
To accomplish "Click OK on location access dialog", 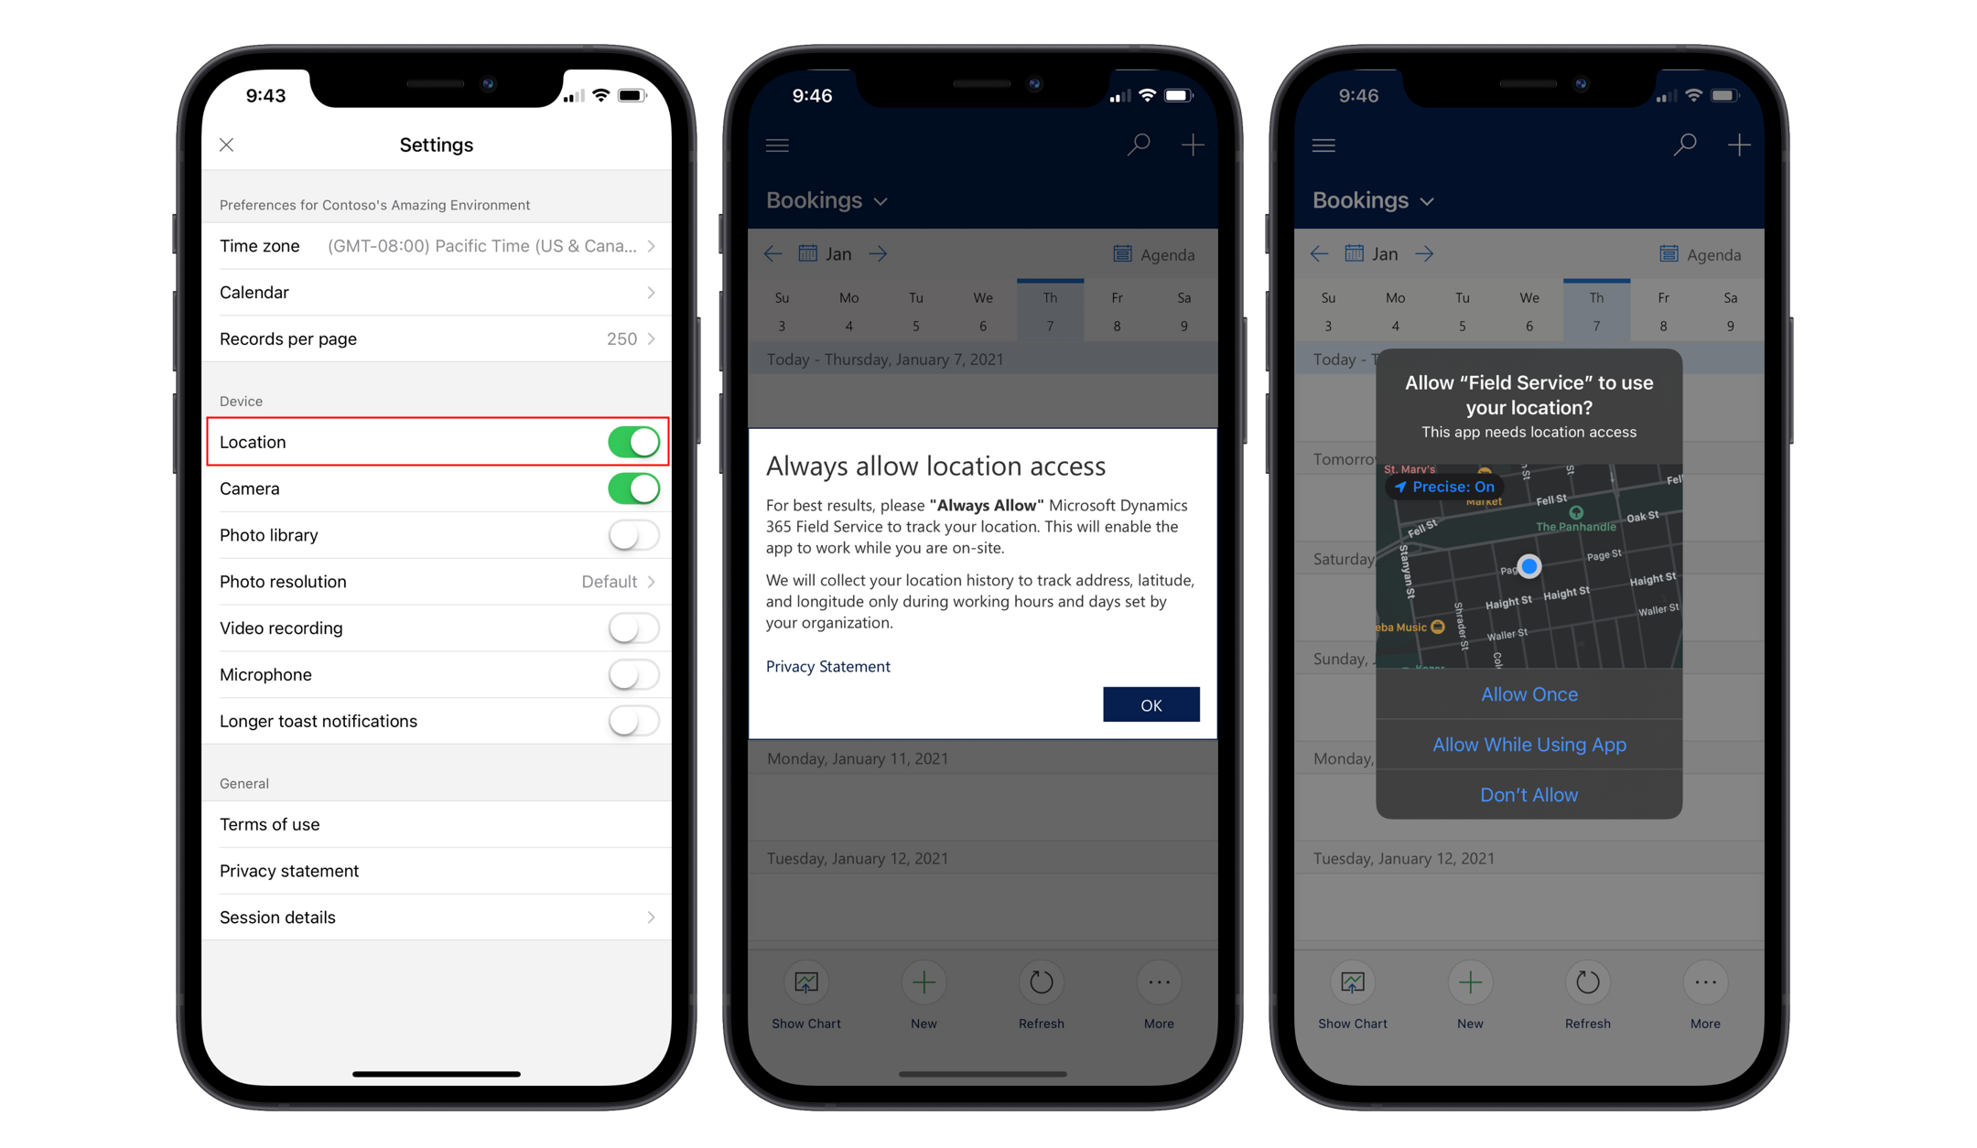I will [1151, 703].
